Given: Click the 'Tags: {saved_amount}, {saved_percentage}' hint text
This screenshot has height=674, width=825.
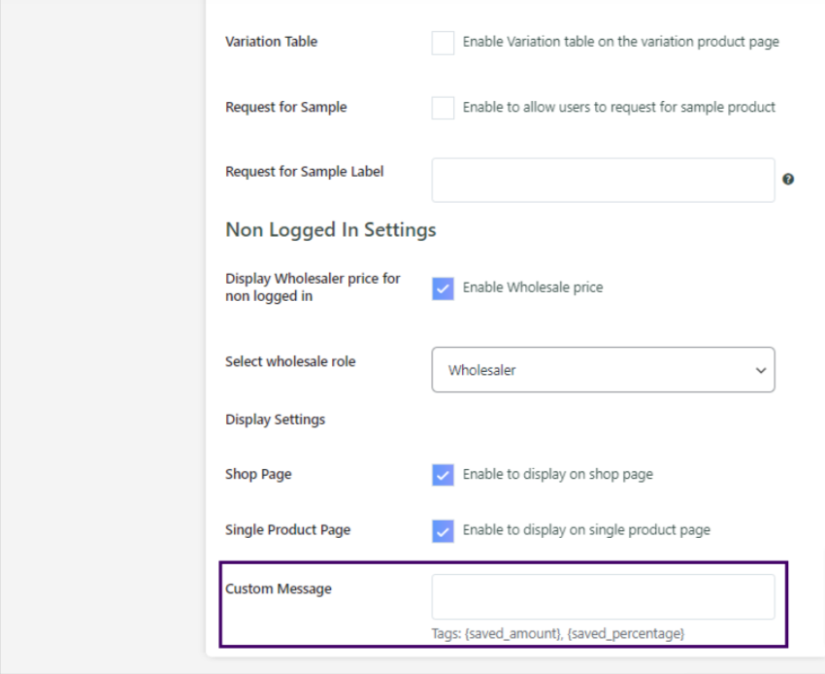Looking at the screenshot, I should click(558, 633).
